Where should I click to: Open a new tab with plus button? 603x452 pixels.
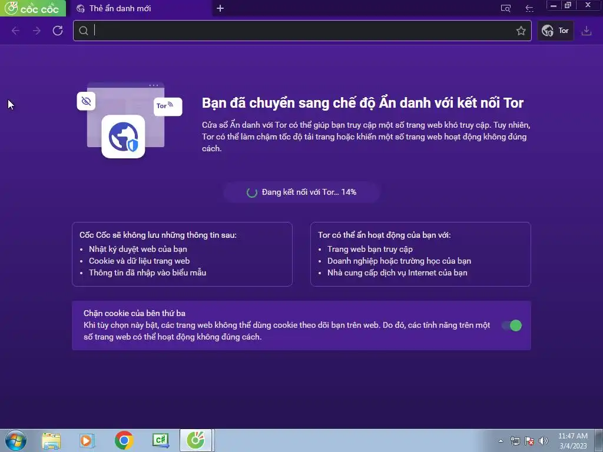click(220, 8)
